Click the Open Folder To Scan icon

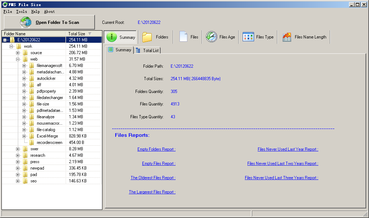coord(25,22)
